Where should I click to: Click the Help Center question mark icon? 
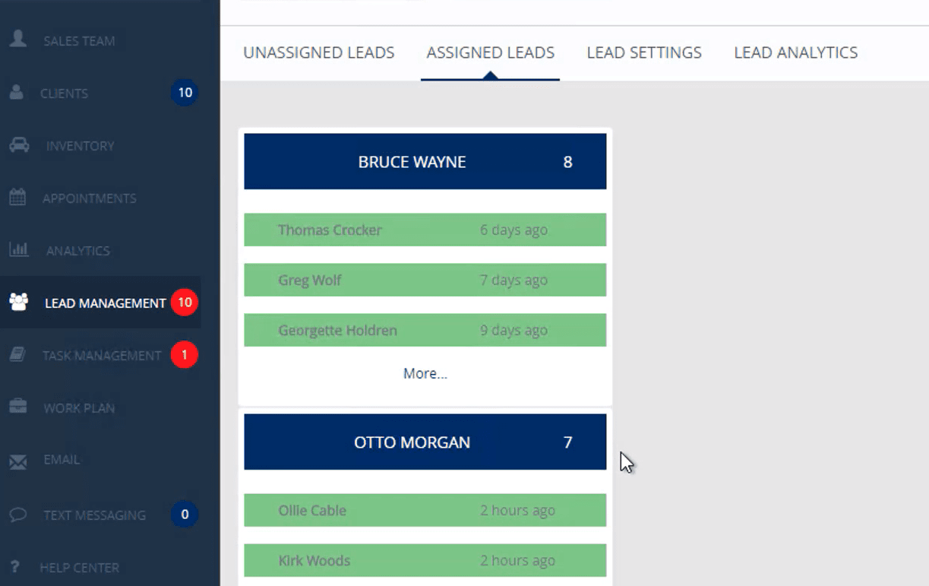point(17,567)
